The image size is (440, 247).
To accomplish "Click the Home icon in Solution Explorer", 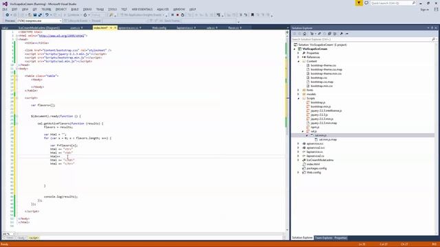I will pyautogui.click(x=305, y=34).
